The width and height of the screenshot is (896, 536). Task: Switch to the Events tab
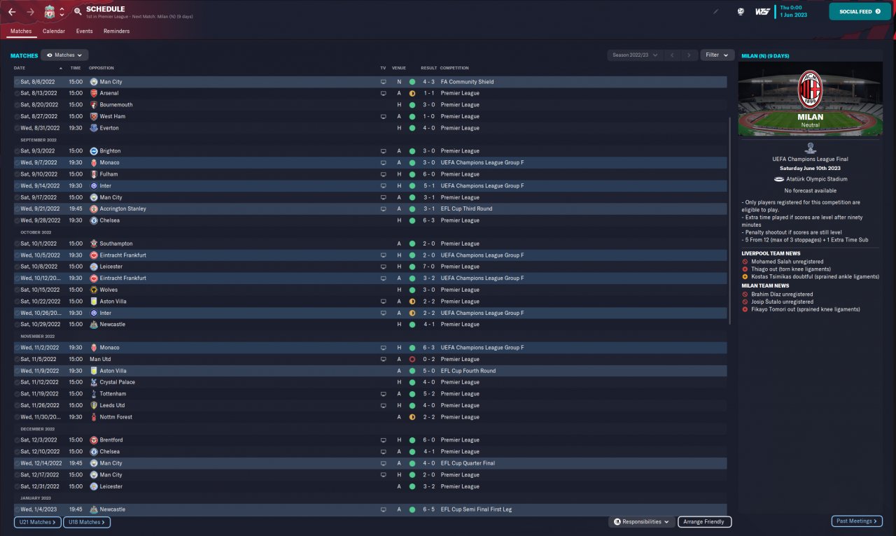click(x=85, y=31)
